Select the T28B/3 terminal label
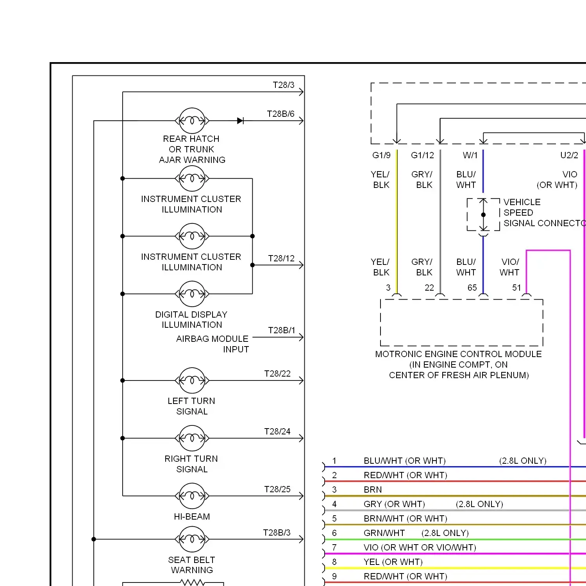 277,532
